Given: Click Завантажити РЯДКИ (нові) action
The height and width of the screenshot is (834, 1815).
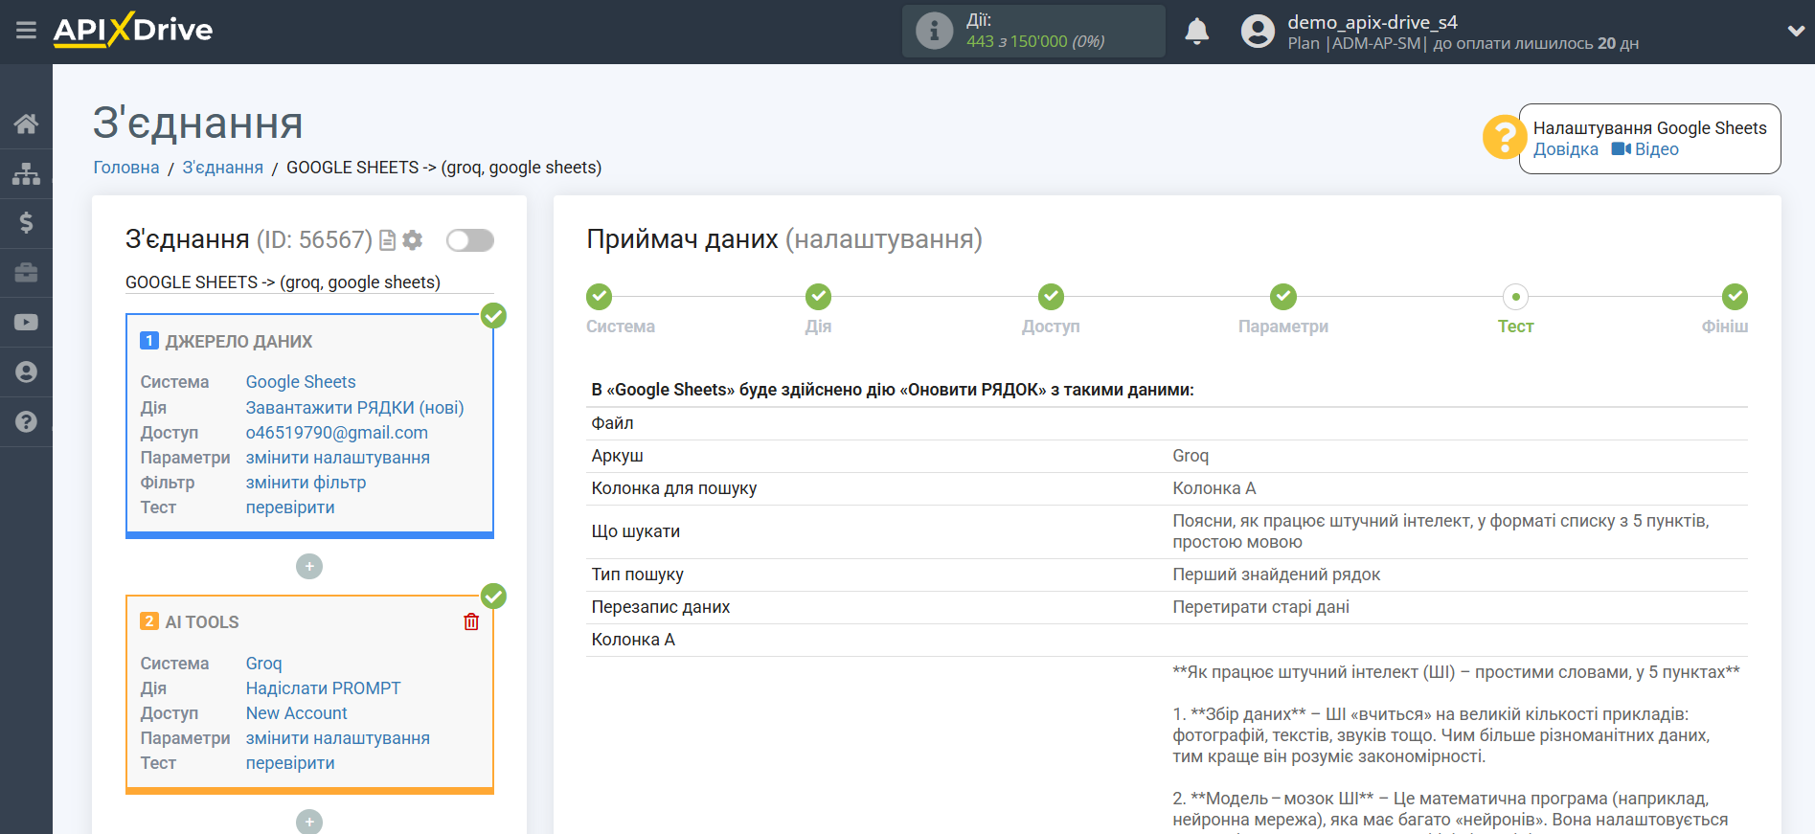Looking at the screenshot, I should 354,408.
